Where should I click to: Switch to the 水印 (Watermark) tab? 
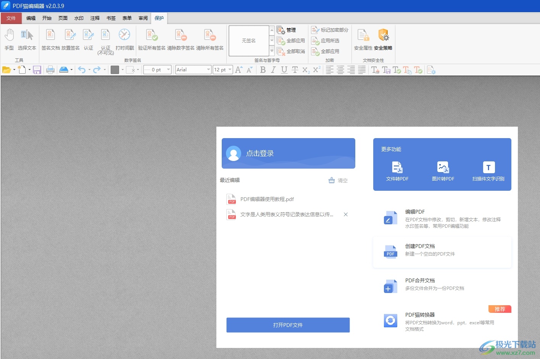click(x=79, y=18)
